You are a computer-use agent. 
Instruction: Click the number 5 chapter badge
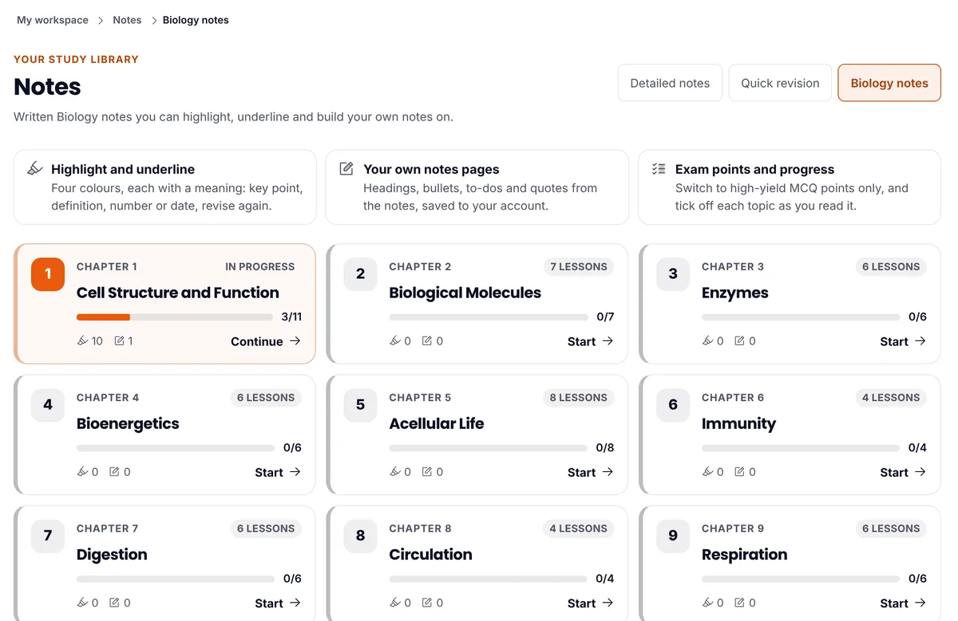click(x=360, y=405)
